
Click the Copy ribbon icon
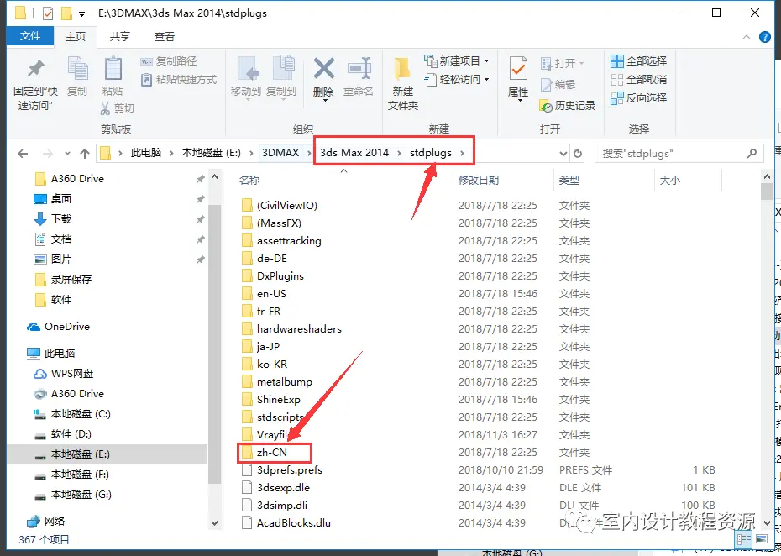(x=77, y=68)
